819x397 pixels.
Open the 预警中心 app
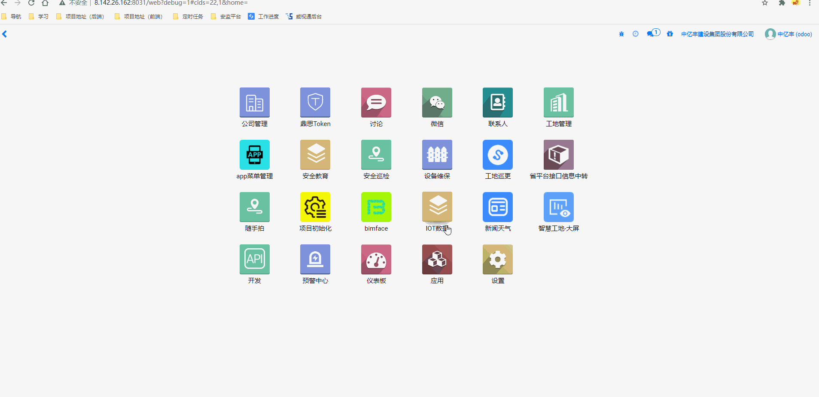pos(315,259)
